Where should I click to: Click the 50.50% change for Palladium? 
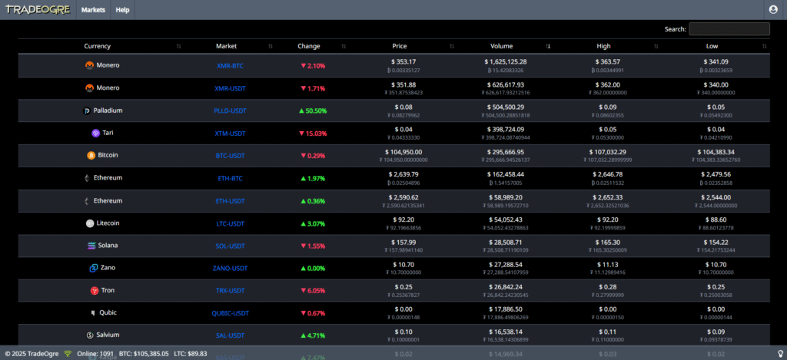(313, 111)
